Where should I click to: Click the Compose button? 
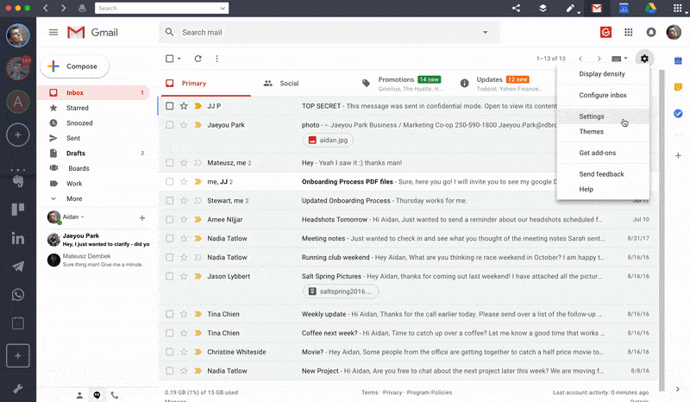74,66
